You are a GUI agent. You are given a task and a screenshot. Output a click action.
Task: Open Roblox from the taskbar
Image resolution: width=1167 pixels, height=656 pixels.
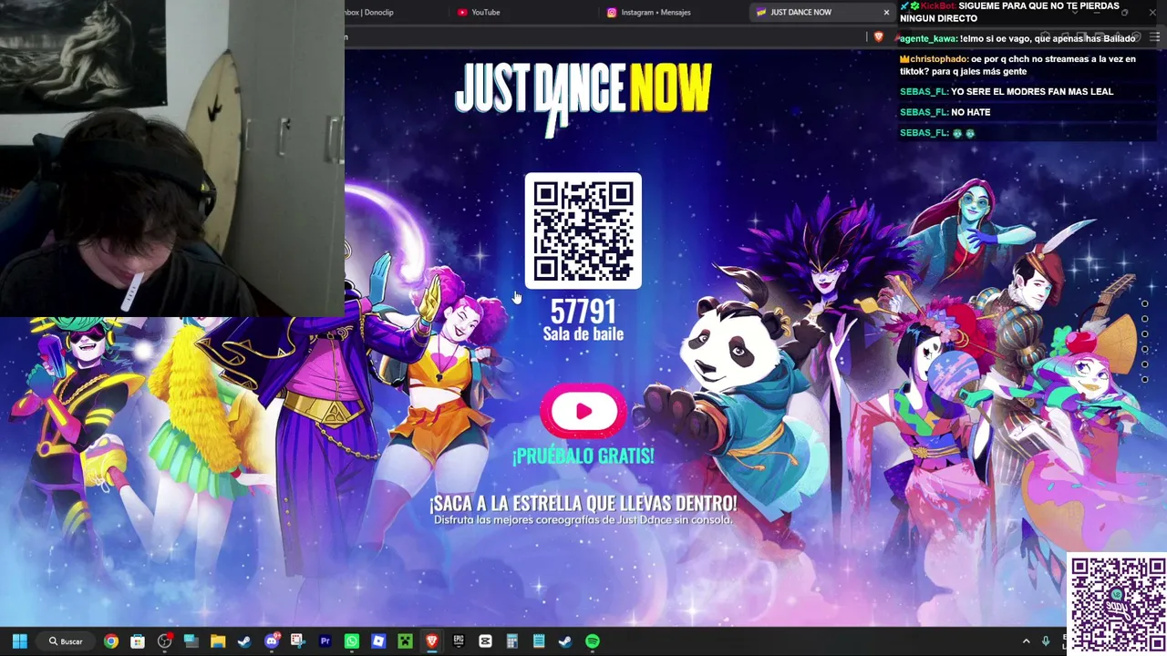[x=378, y=641]
